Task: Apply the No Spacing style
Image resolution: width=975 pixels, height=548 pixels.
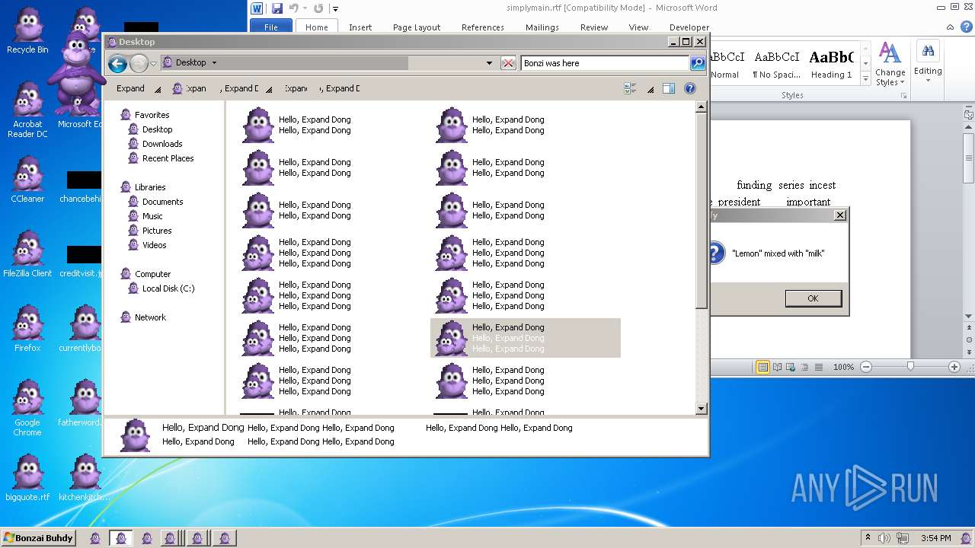Action: (776, 64)
